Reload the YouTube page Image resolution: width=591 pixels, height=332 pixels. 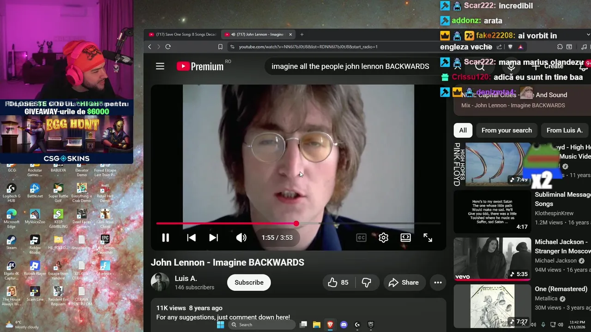[168, 47]
